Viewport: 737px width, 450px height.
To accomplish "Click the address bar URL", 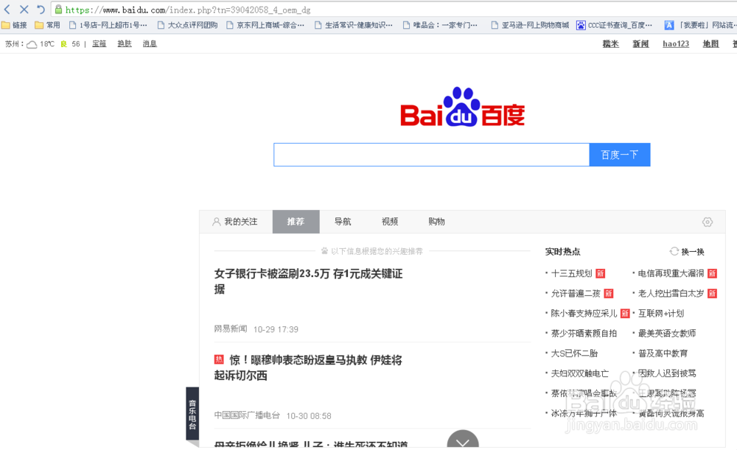I will 187,10.
